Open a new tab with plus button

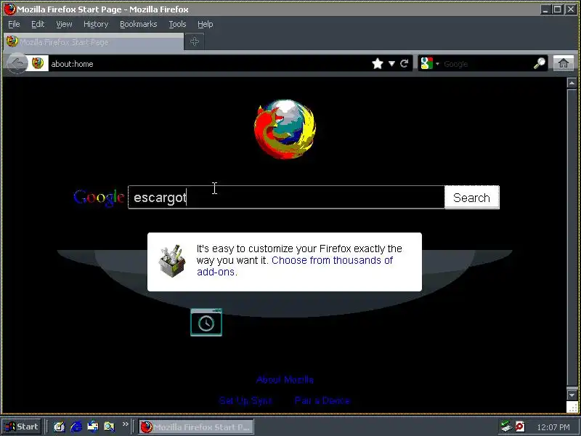click(195, 41)
